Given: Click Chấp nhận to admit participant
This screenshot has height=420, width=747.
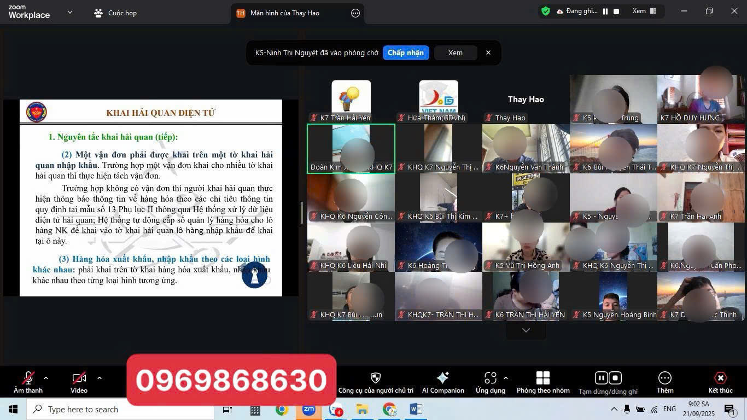Looking at the screenshot, I should click(x=406, y=52).
